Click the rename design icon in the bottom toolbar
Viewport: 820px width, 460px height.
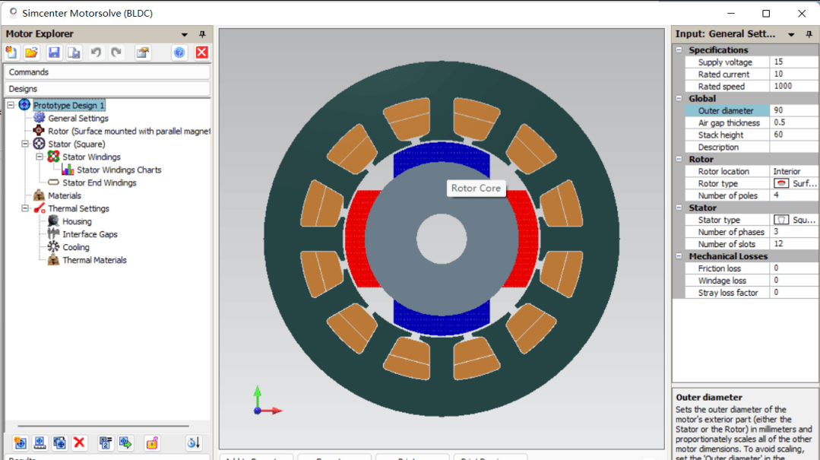pos(40,443)
